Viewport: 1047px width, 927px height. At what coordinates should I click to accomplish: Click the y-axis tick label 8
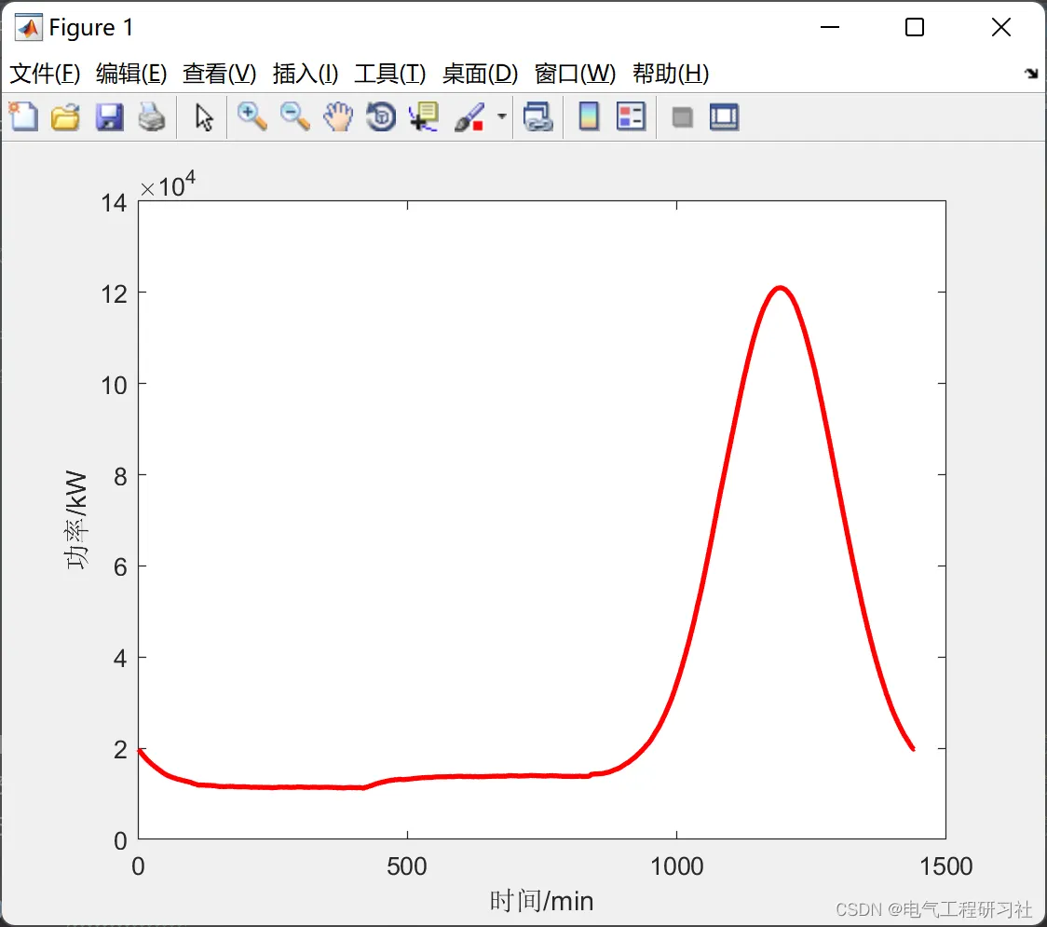pyautogui.click(x=120, y=476)
